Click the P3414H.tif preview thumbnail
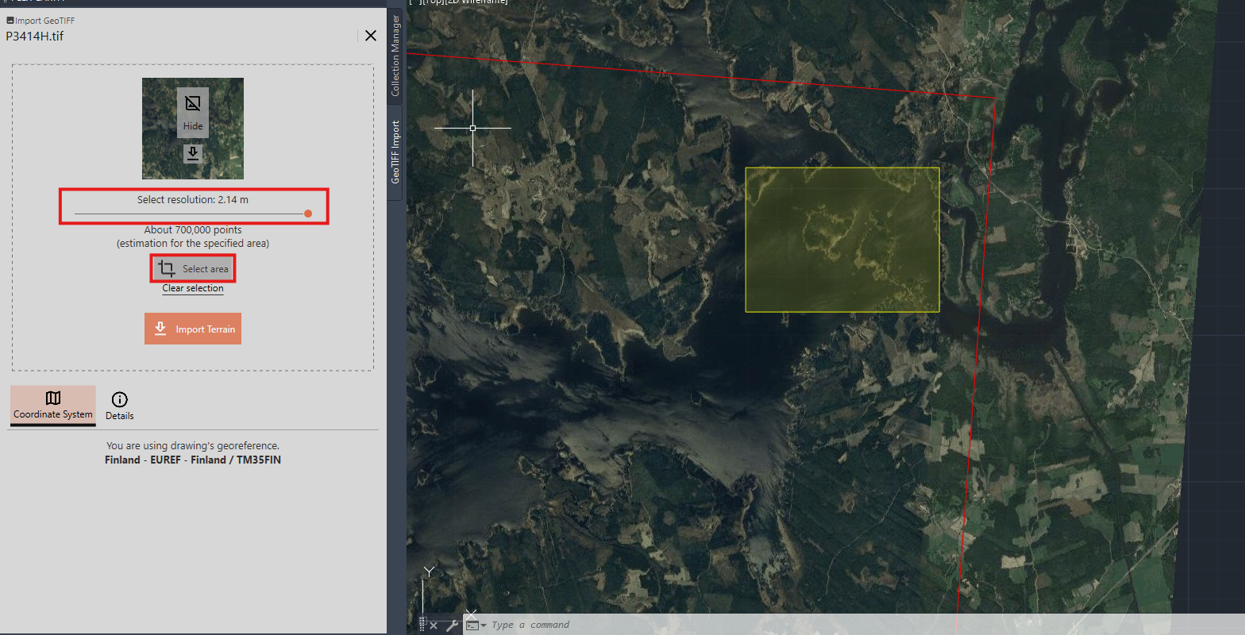This screenshot has height=635, width=1245. (193, 129)
